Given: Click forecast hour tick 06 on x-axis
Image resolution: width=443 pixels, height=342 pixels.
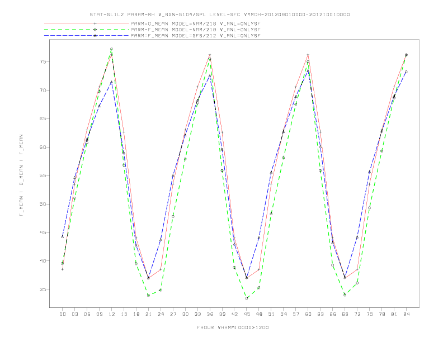Looking at the screenshot, I should click(x=87, y=314).
